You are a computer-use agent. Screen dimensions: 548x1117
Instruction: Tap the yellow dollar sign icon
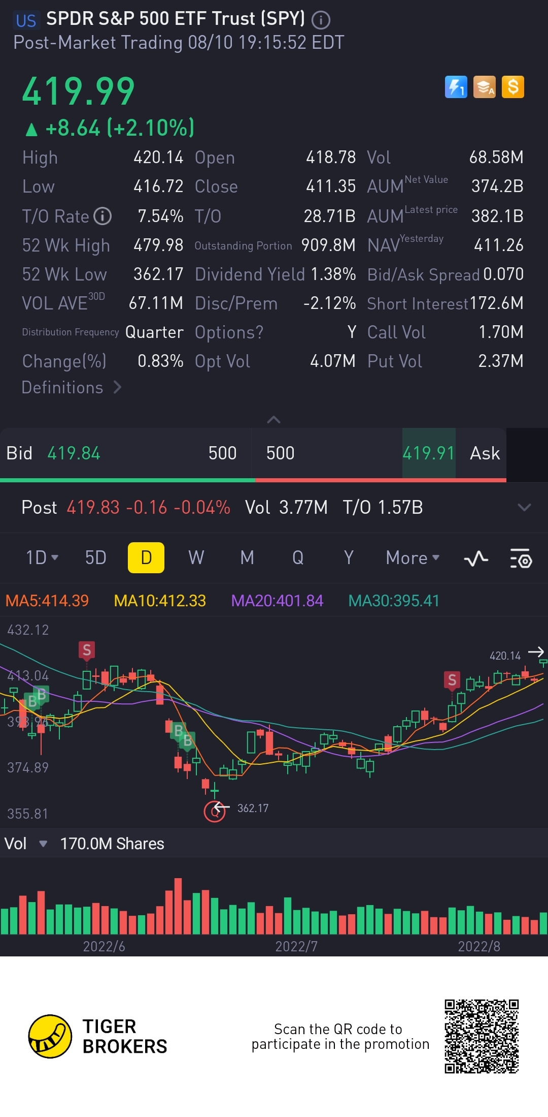click(513, 87)
